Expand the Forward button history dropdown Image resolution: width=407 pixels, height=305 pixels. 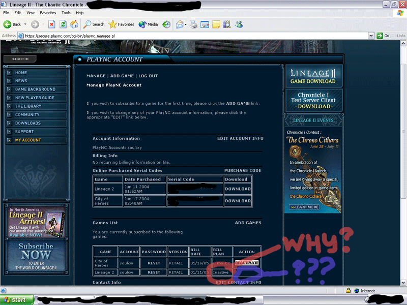43,24
